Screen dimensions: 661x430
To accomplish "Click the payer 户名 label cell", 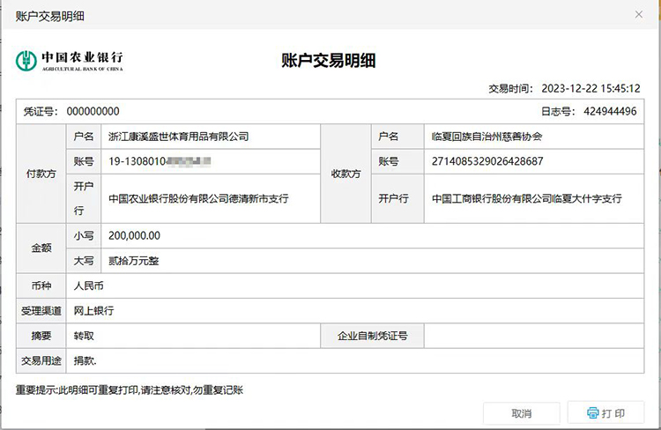I will [84, 137].
